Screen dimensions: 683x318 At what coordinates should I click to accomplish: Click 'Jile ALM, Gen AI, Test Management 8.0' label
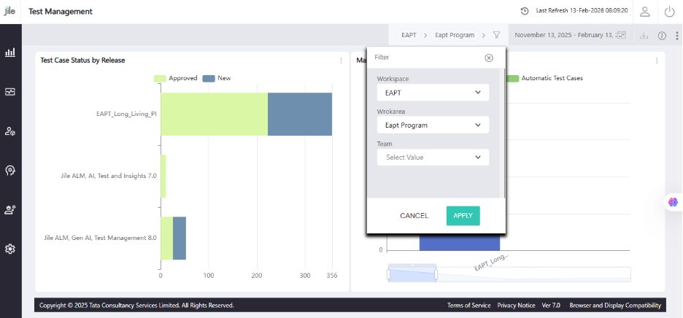[x=100, y=238]
